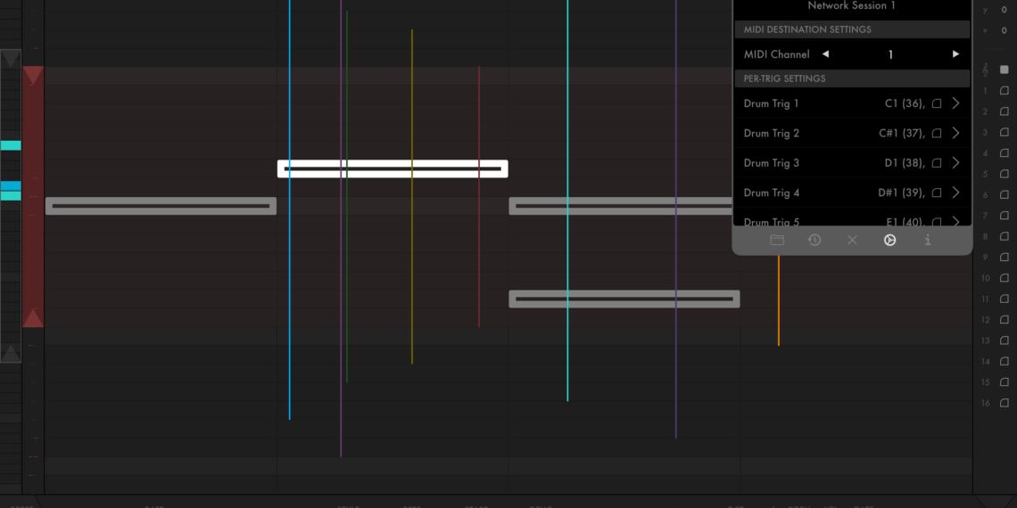The height and width of the screenshot is (508, 1017).
Task: Click the red upward triangle range handle
Action: click(33, 317)
